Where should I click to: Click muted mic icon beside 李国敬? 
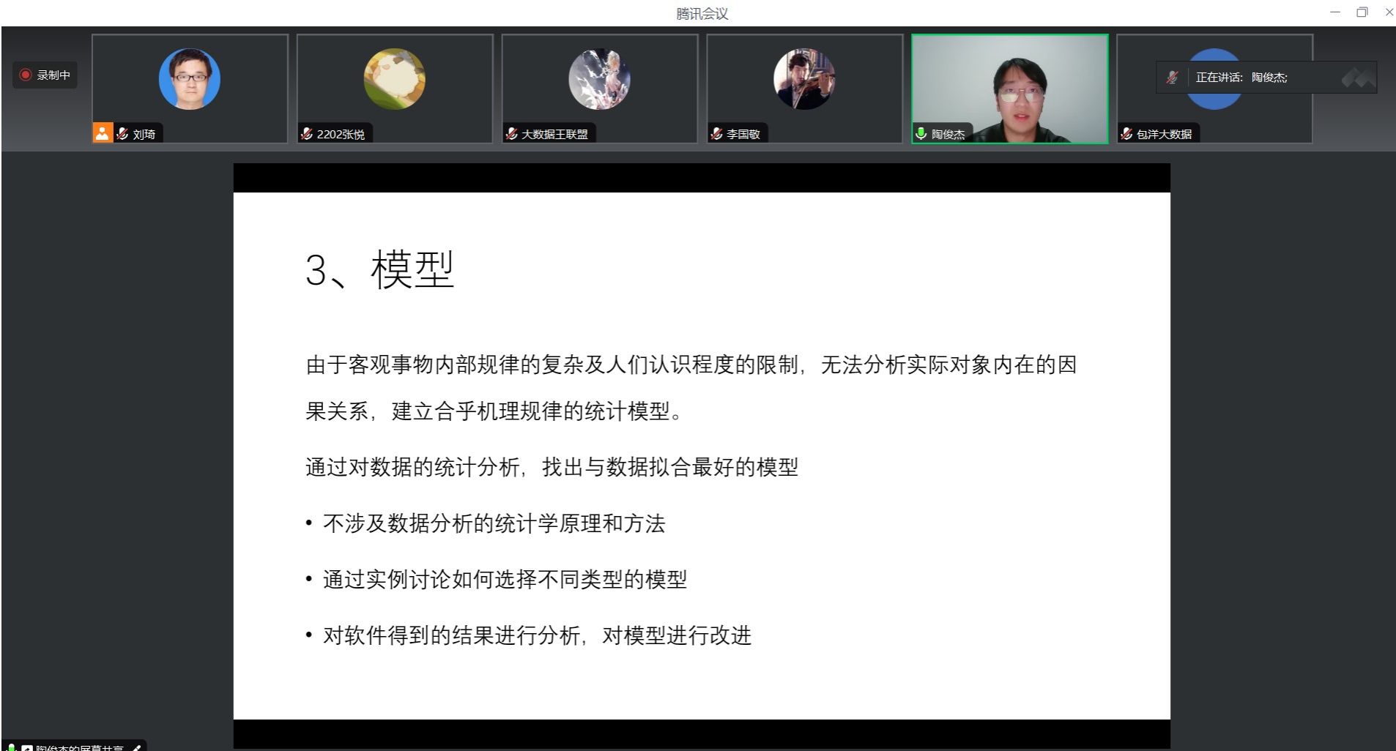pyautogui.click(x=717, y=134)
